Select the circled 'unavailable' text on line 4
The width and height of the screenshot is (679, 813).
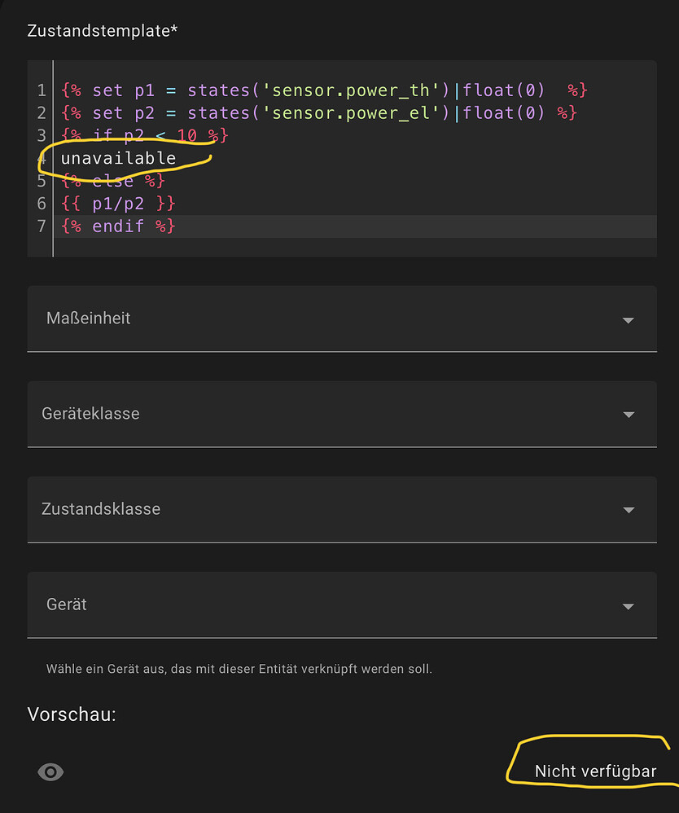coord(119,158)
